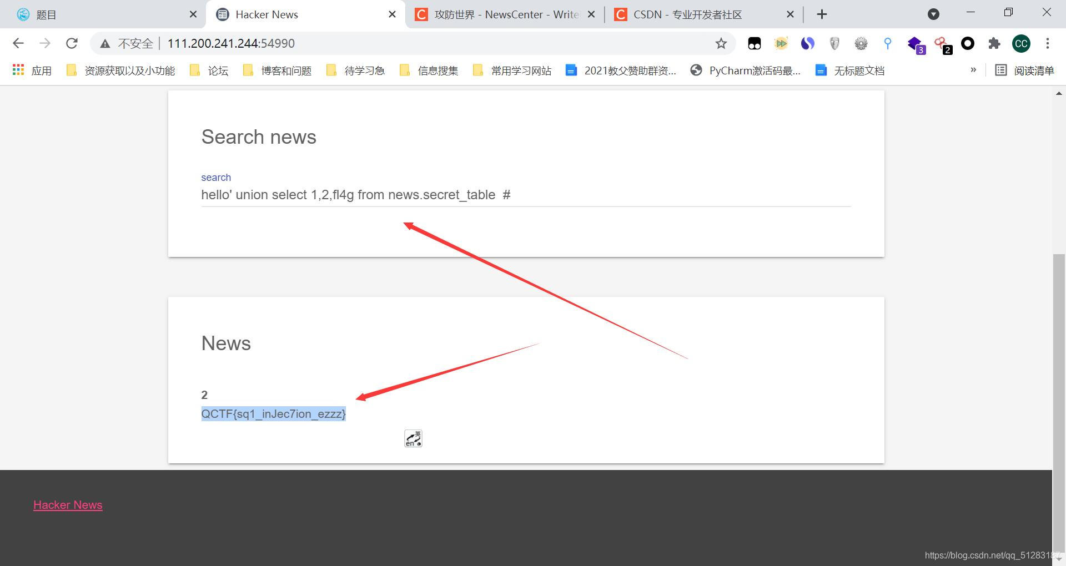Close the 攻防世界 NewsCenter tab
1066x566 pixels.
[x=591, y=14]
